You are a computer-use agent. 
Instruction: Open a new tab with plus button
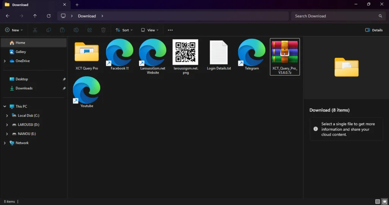[x=77, y=5]
